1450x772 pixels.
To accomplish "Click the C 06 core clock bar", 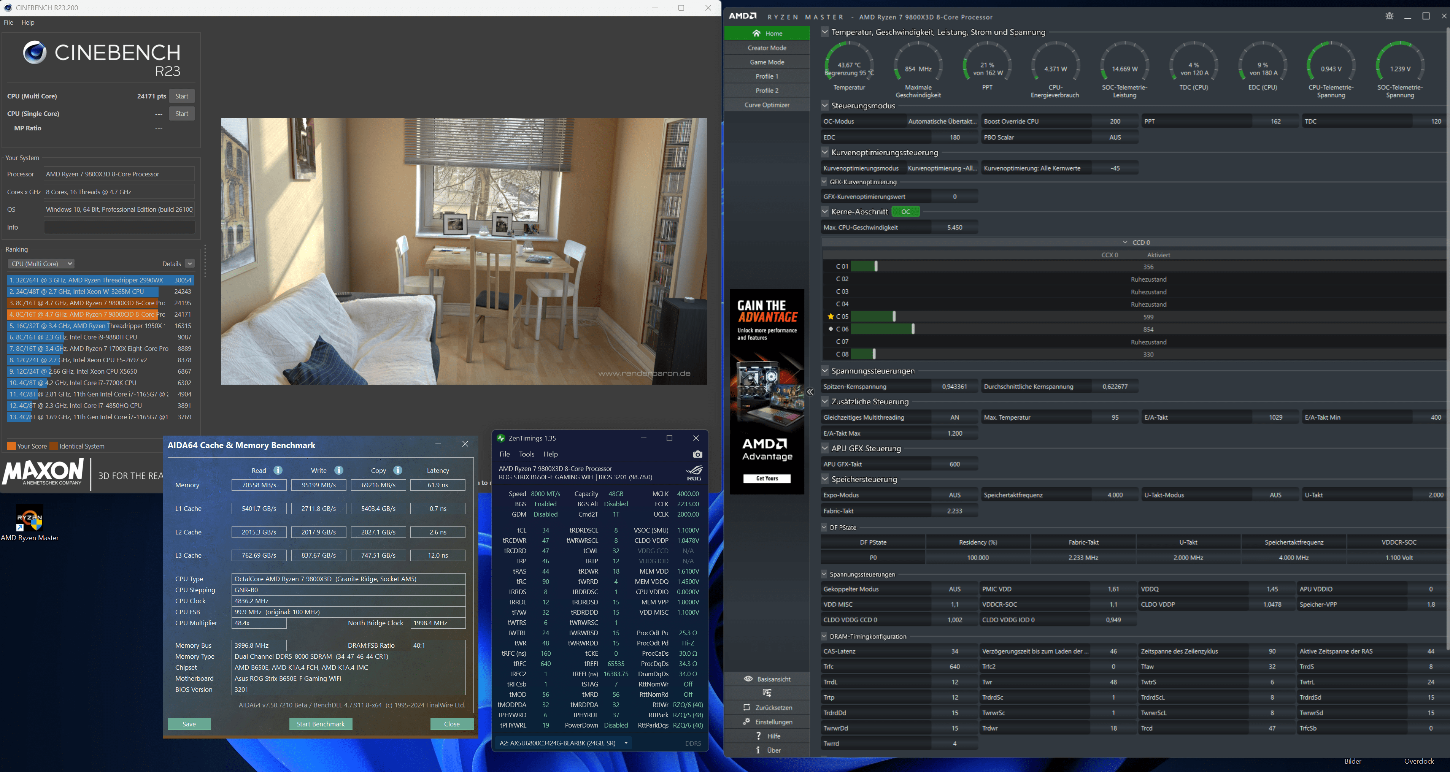I will click(x=882, y=329).
